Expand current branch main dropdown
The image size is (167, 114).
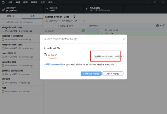click(63, 9)
